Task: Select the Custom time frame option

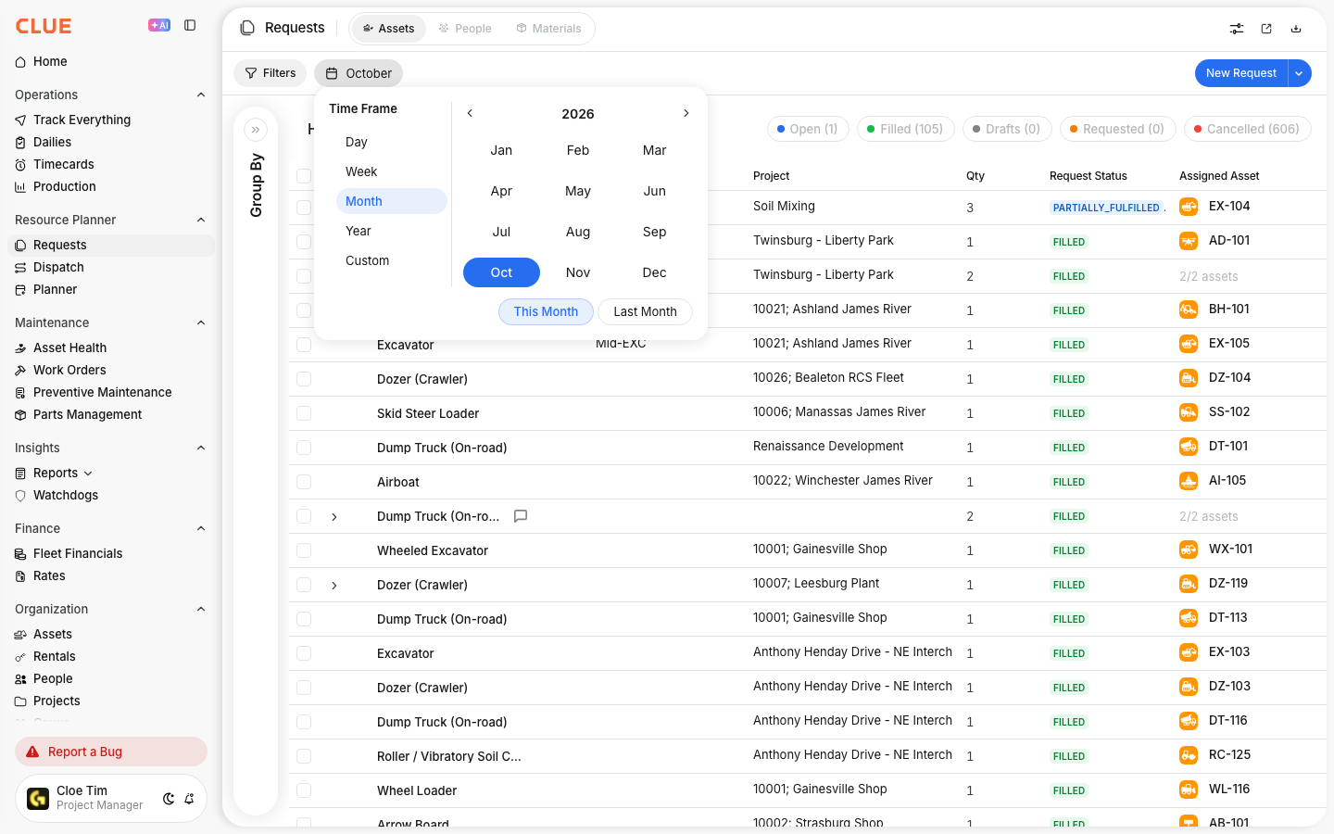Action: (x=391, y=260)
